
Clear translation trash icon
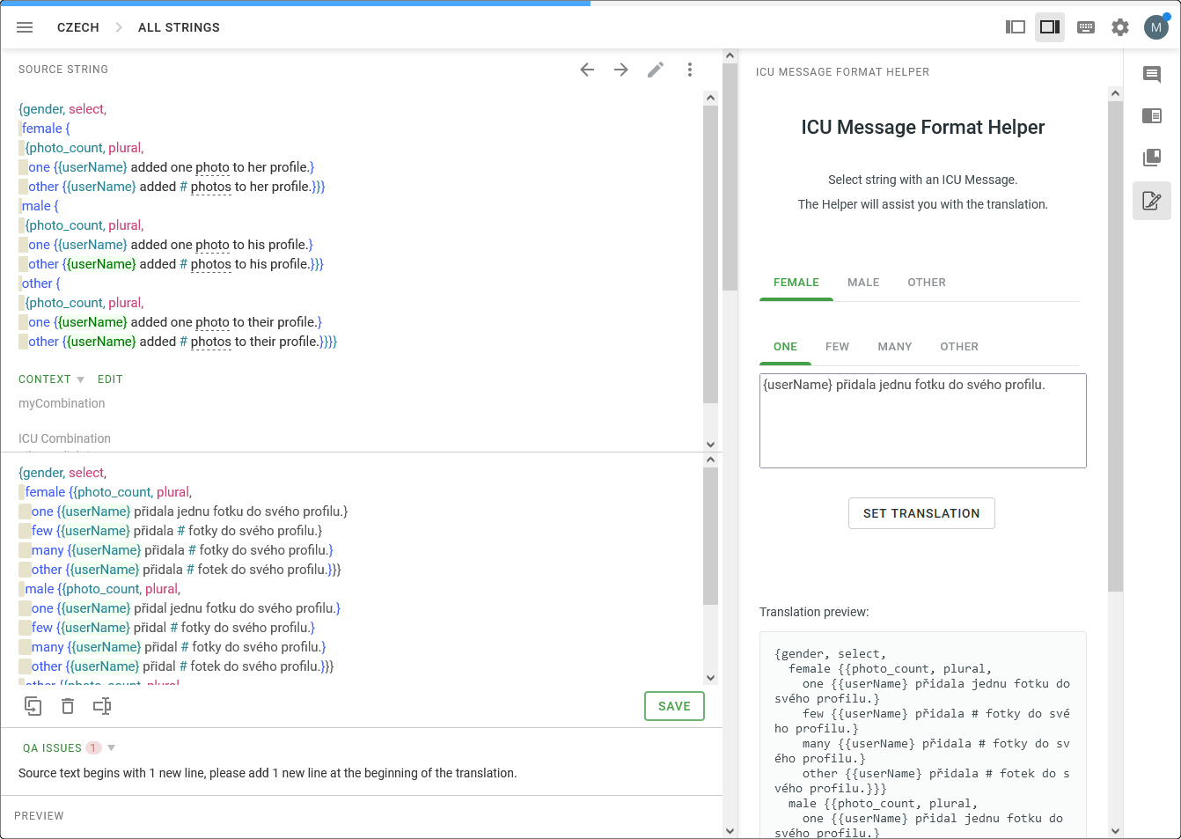tap(68, 706)
